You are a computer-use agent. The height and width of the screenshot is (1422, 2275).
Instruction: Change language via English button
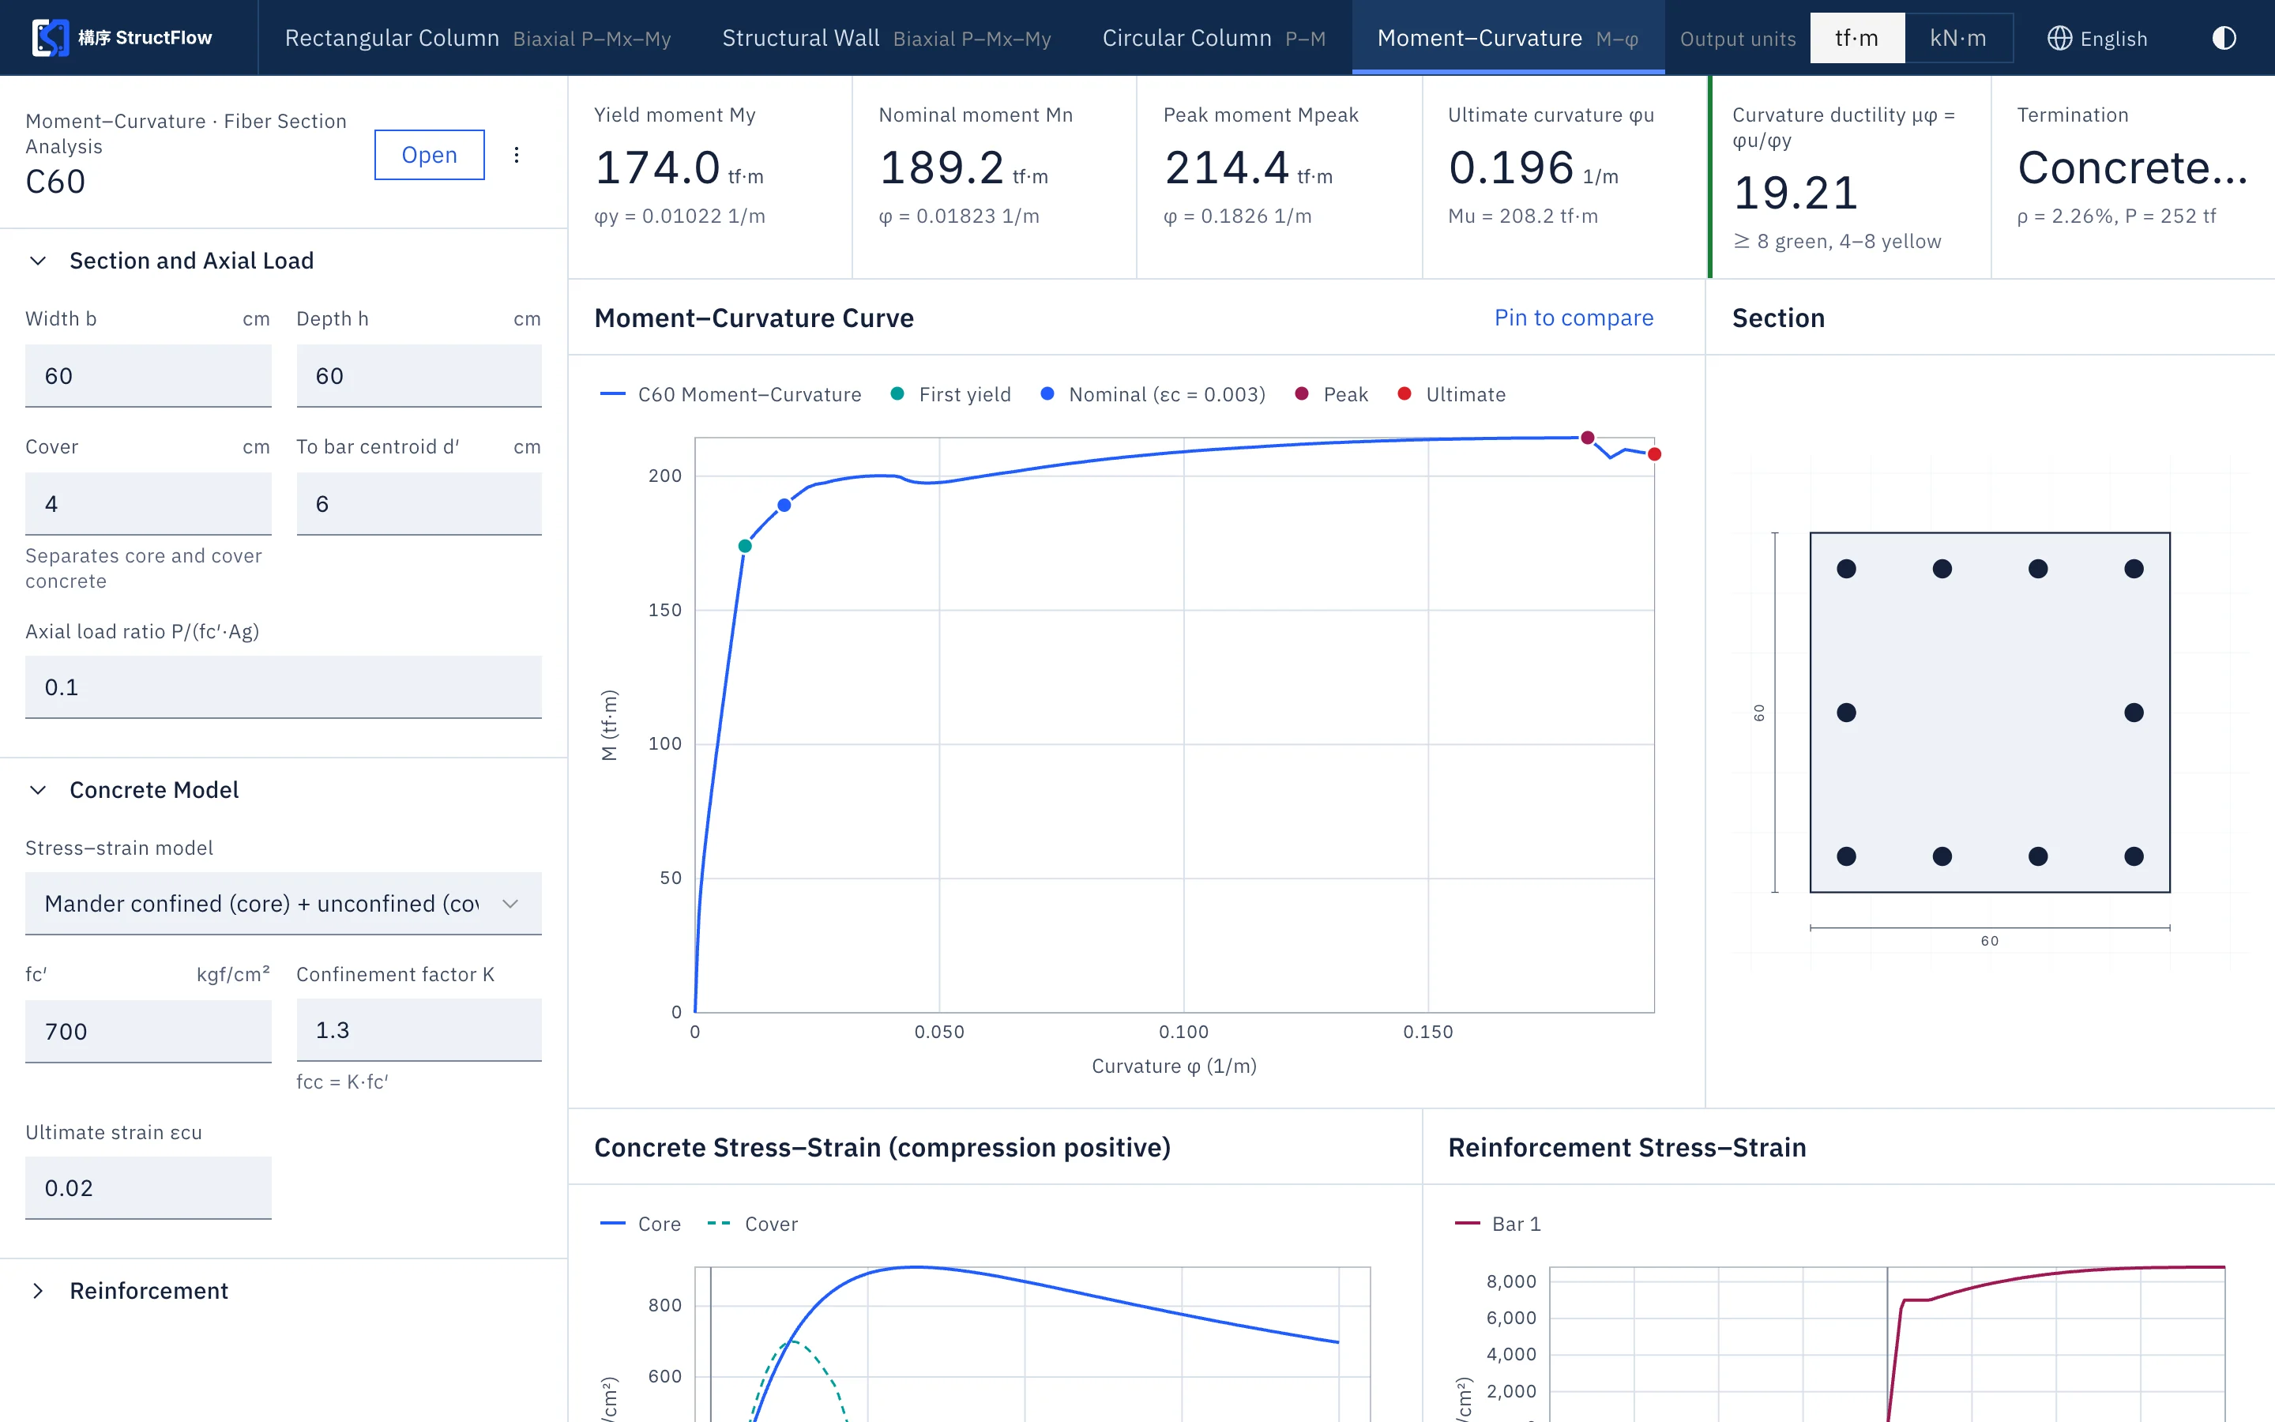[2097, 38]
